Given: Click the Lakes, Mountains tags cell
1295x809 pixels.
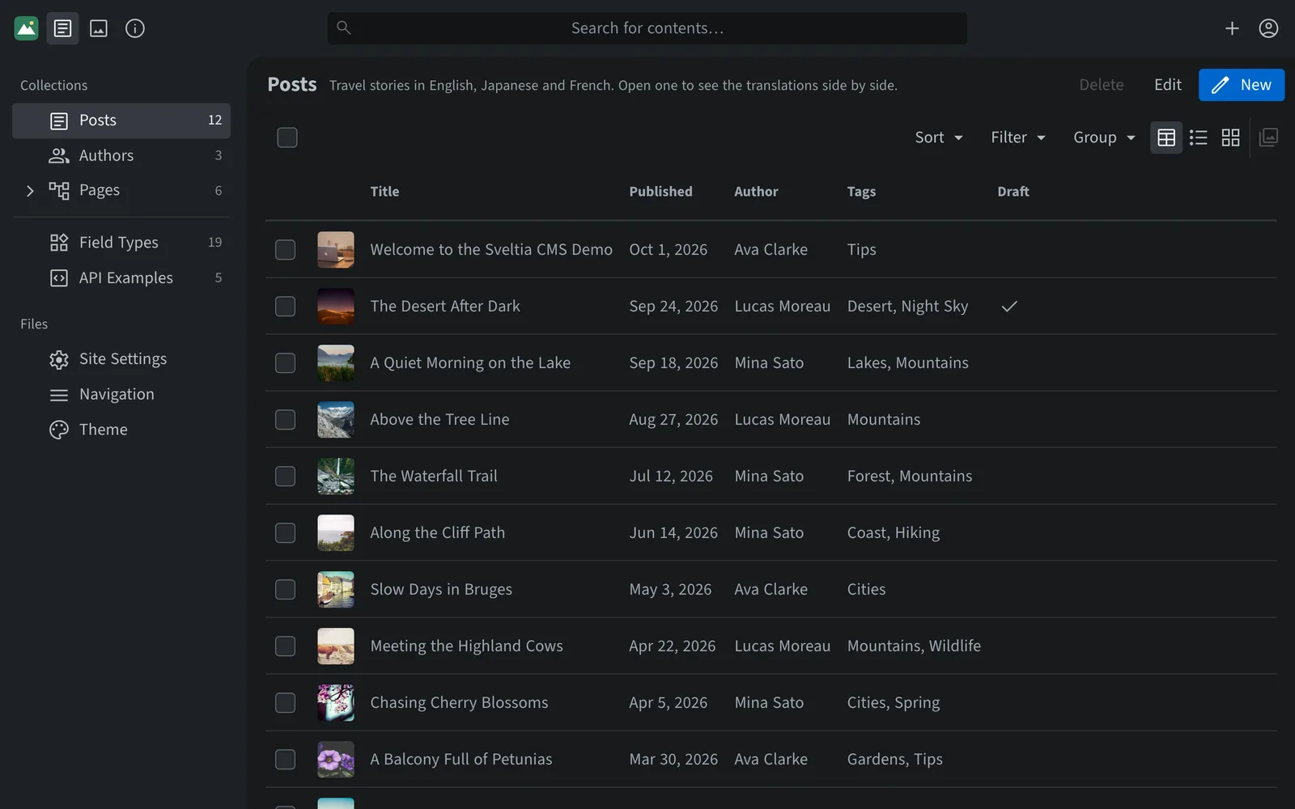Looking at the screenshot, I should [x=908, y=363].
